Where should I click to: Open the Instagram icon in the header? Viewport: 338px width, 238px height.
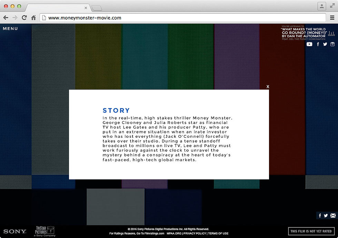point(332,44)
